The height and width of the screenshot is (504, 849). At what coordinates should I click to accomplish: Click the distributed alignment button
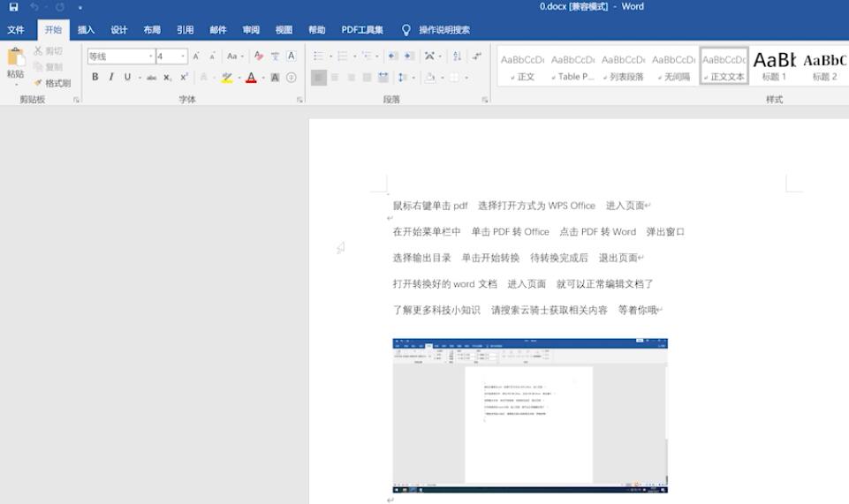383,78
